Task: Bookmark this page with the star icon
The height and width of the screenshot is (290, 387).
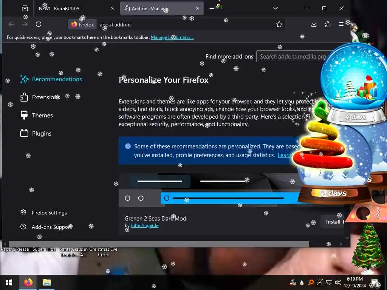Action: click(x=279, y=24)
